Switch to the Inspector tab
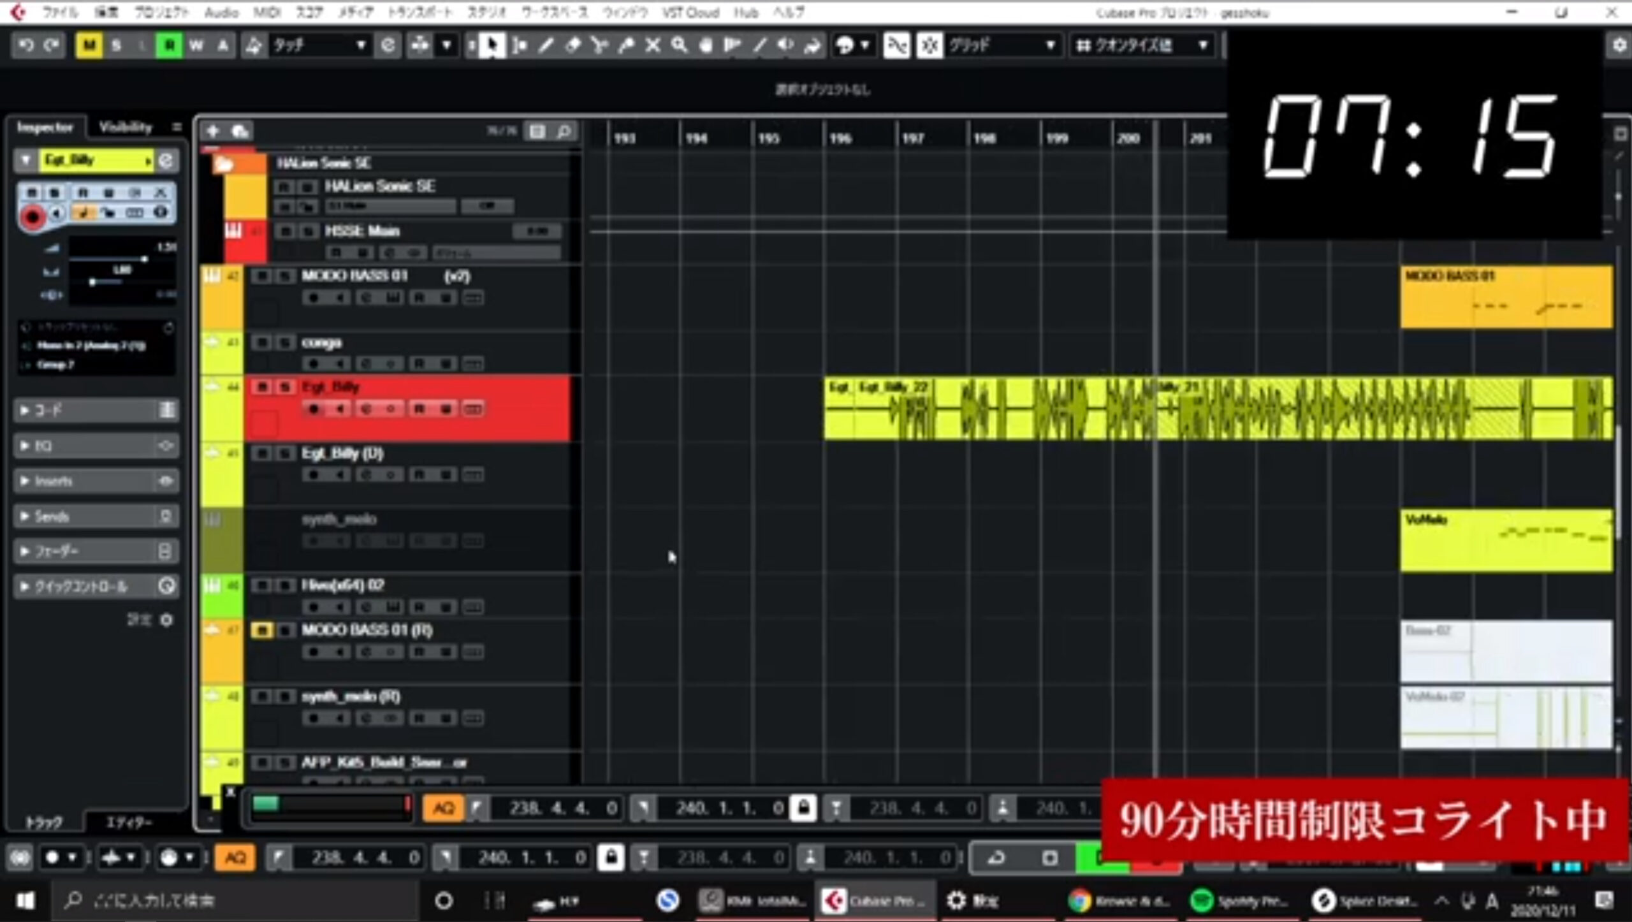 click(x=45, y=127)
